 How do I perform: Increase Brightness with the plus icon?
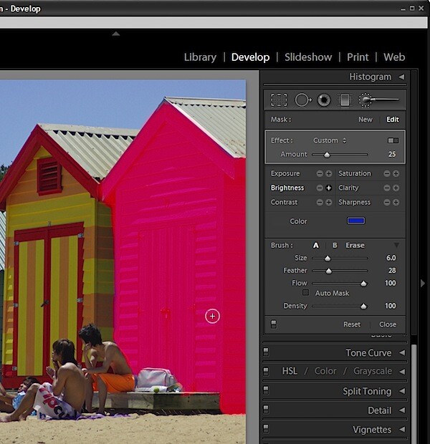tap(328, 188)
